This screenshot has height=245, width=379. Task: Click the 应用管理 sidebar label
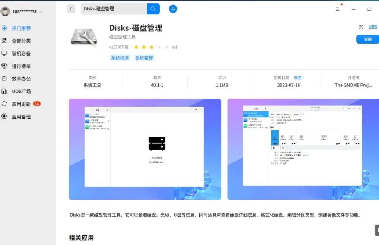point(21,117)
